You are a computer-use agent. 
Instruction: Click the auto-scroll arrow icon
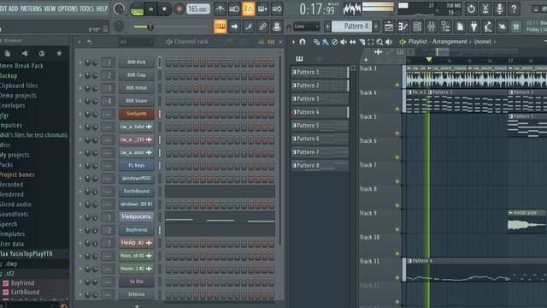tap(234, 27)
